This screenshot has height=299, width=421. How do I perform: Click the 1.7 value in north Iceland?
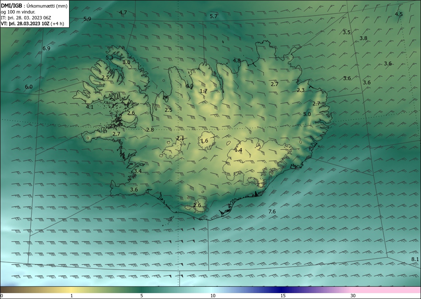[203, 91]
